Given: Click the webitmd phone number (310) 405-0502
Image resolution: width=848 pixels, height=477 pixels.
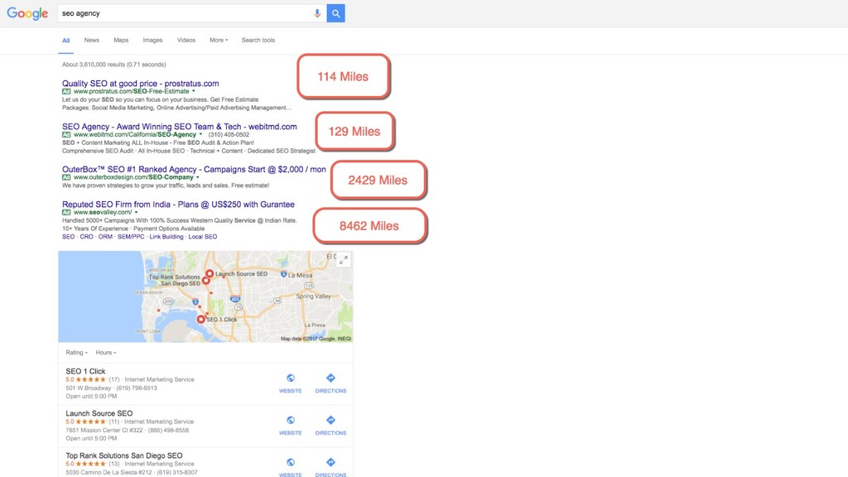Looking at the screenshot, I should pyautogui.click(x=229, y=135).
